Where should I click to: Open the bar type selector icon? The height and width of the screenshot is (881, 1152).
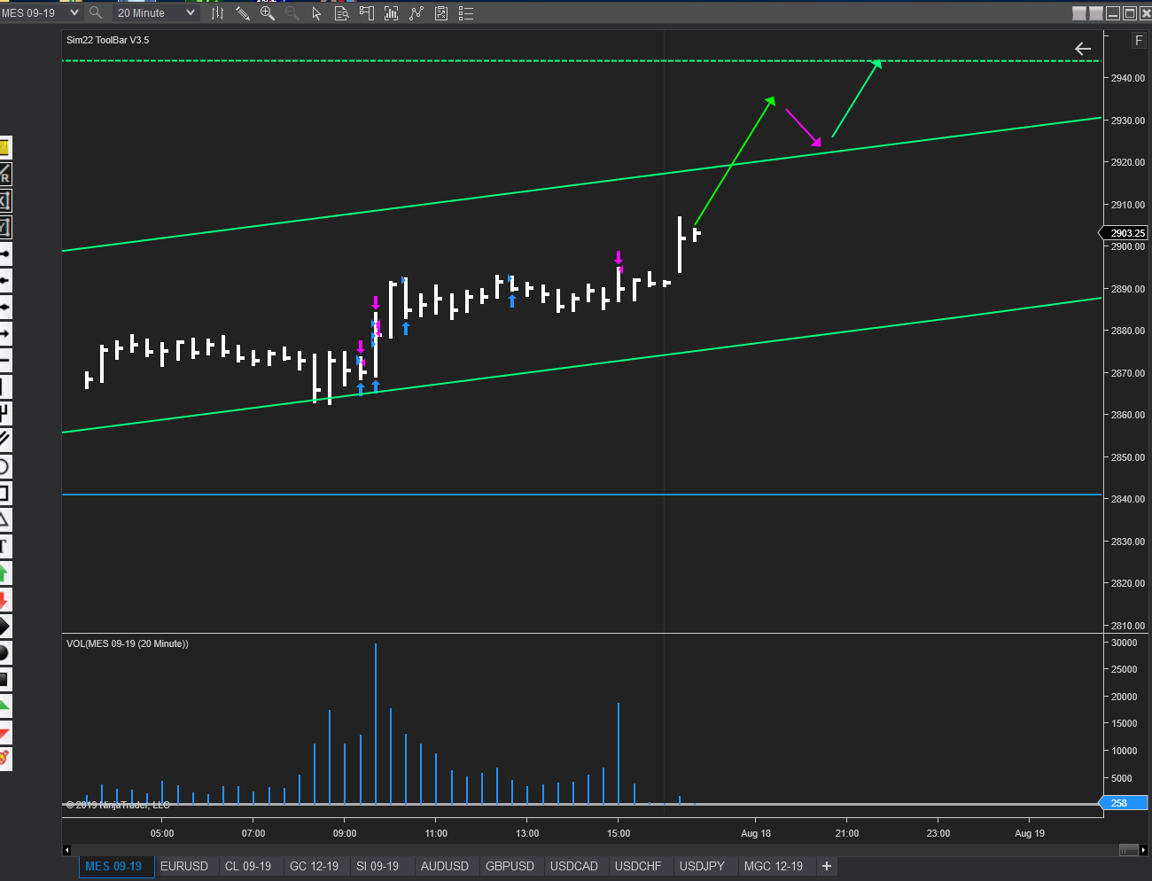(217, 13)
